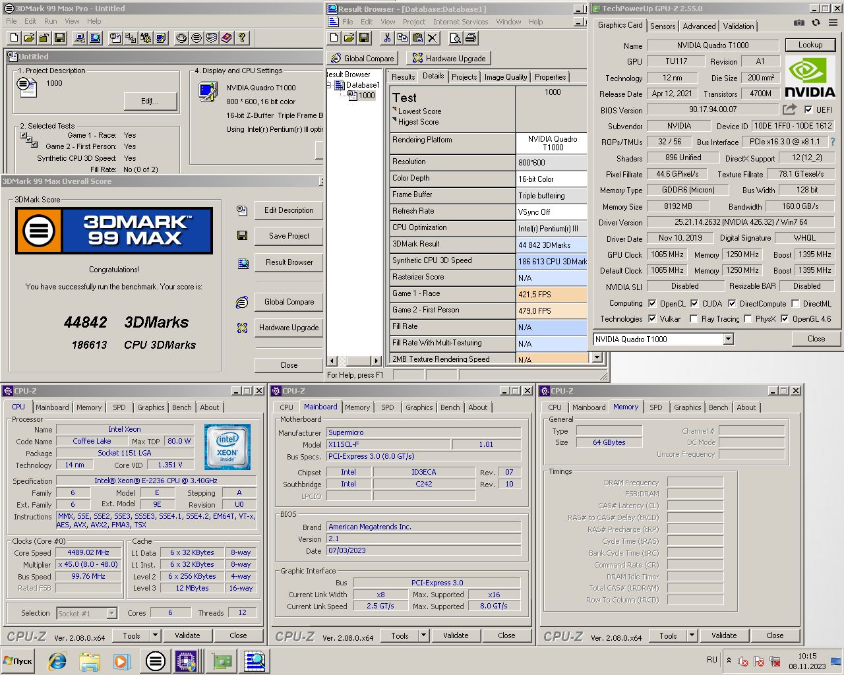
Task: Click GPU-Z refresh icon
Action: point(816,22)
